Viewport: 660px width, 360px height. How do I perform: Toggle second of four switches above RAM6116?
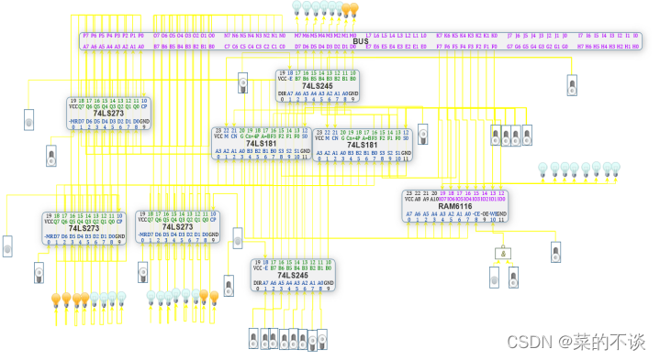(506, 136)
